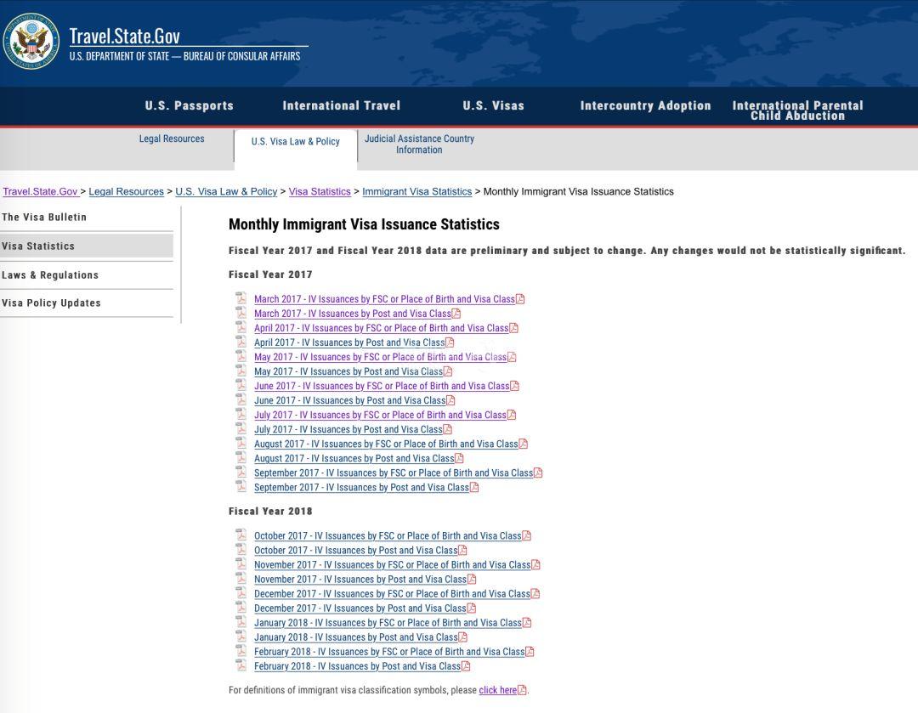Click PDF icon left of November 2017 FSC link
This screenshot has height=713, width=918.
241,563
